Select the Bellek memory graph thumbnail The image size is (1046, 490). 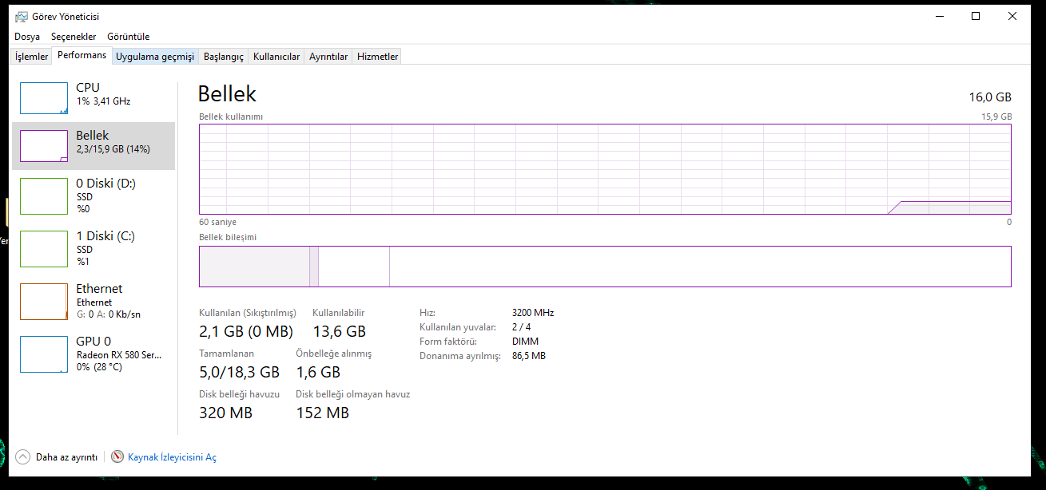44,146
